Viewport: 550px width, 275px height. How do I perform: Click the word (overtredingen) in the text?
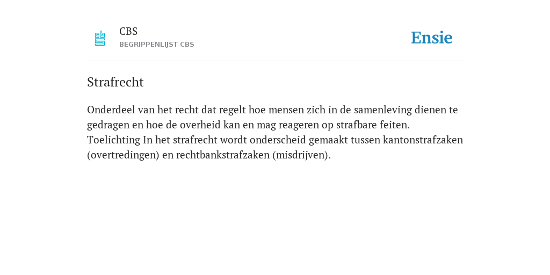click(123, 155)
